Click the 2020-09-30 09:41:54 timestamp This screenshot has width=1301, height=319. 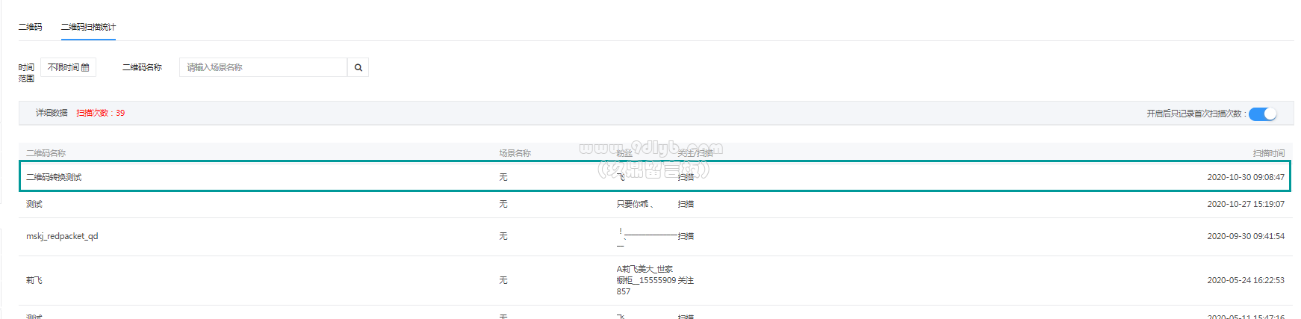tap(1245, 236)
